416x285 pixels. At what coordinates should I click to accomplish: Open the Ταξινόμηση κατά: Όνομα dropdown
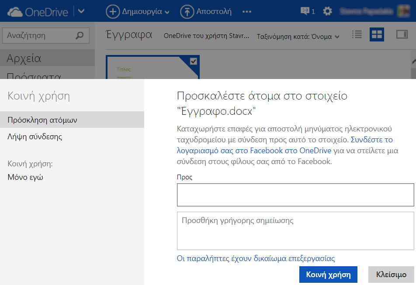click(298, 37)
